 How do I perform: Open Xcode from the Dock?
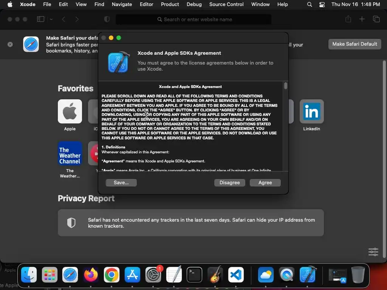[x=308, y=275]
